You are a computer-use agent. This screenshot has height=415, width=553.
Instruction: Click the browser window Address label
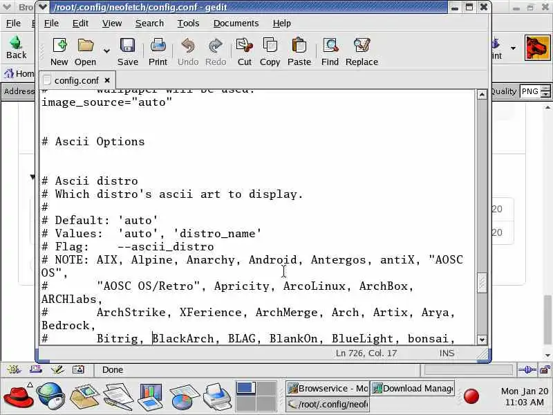click(19, 91)
